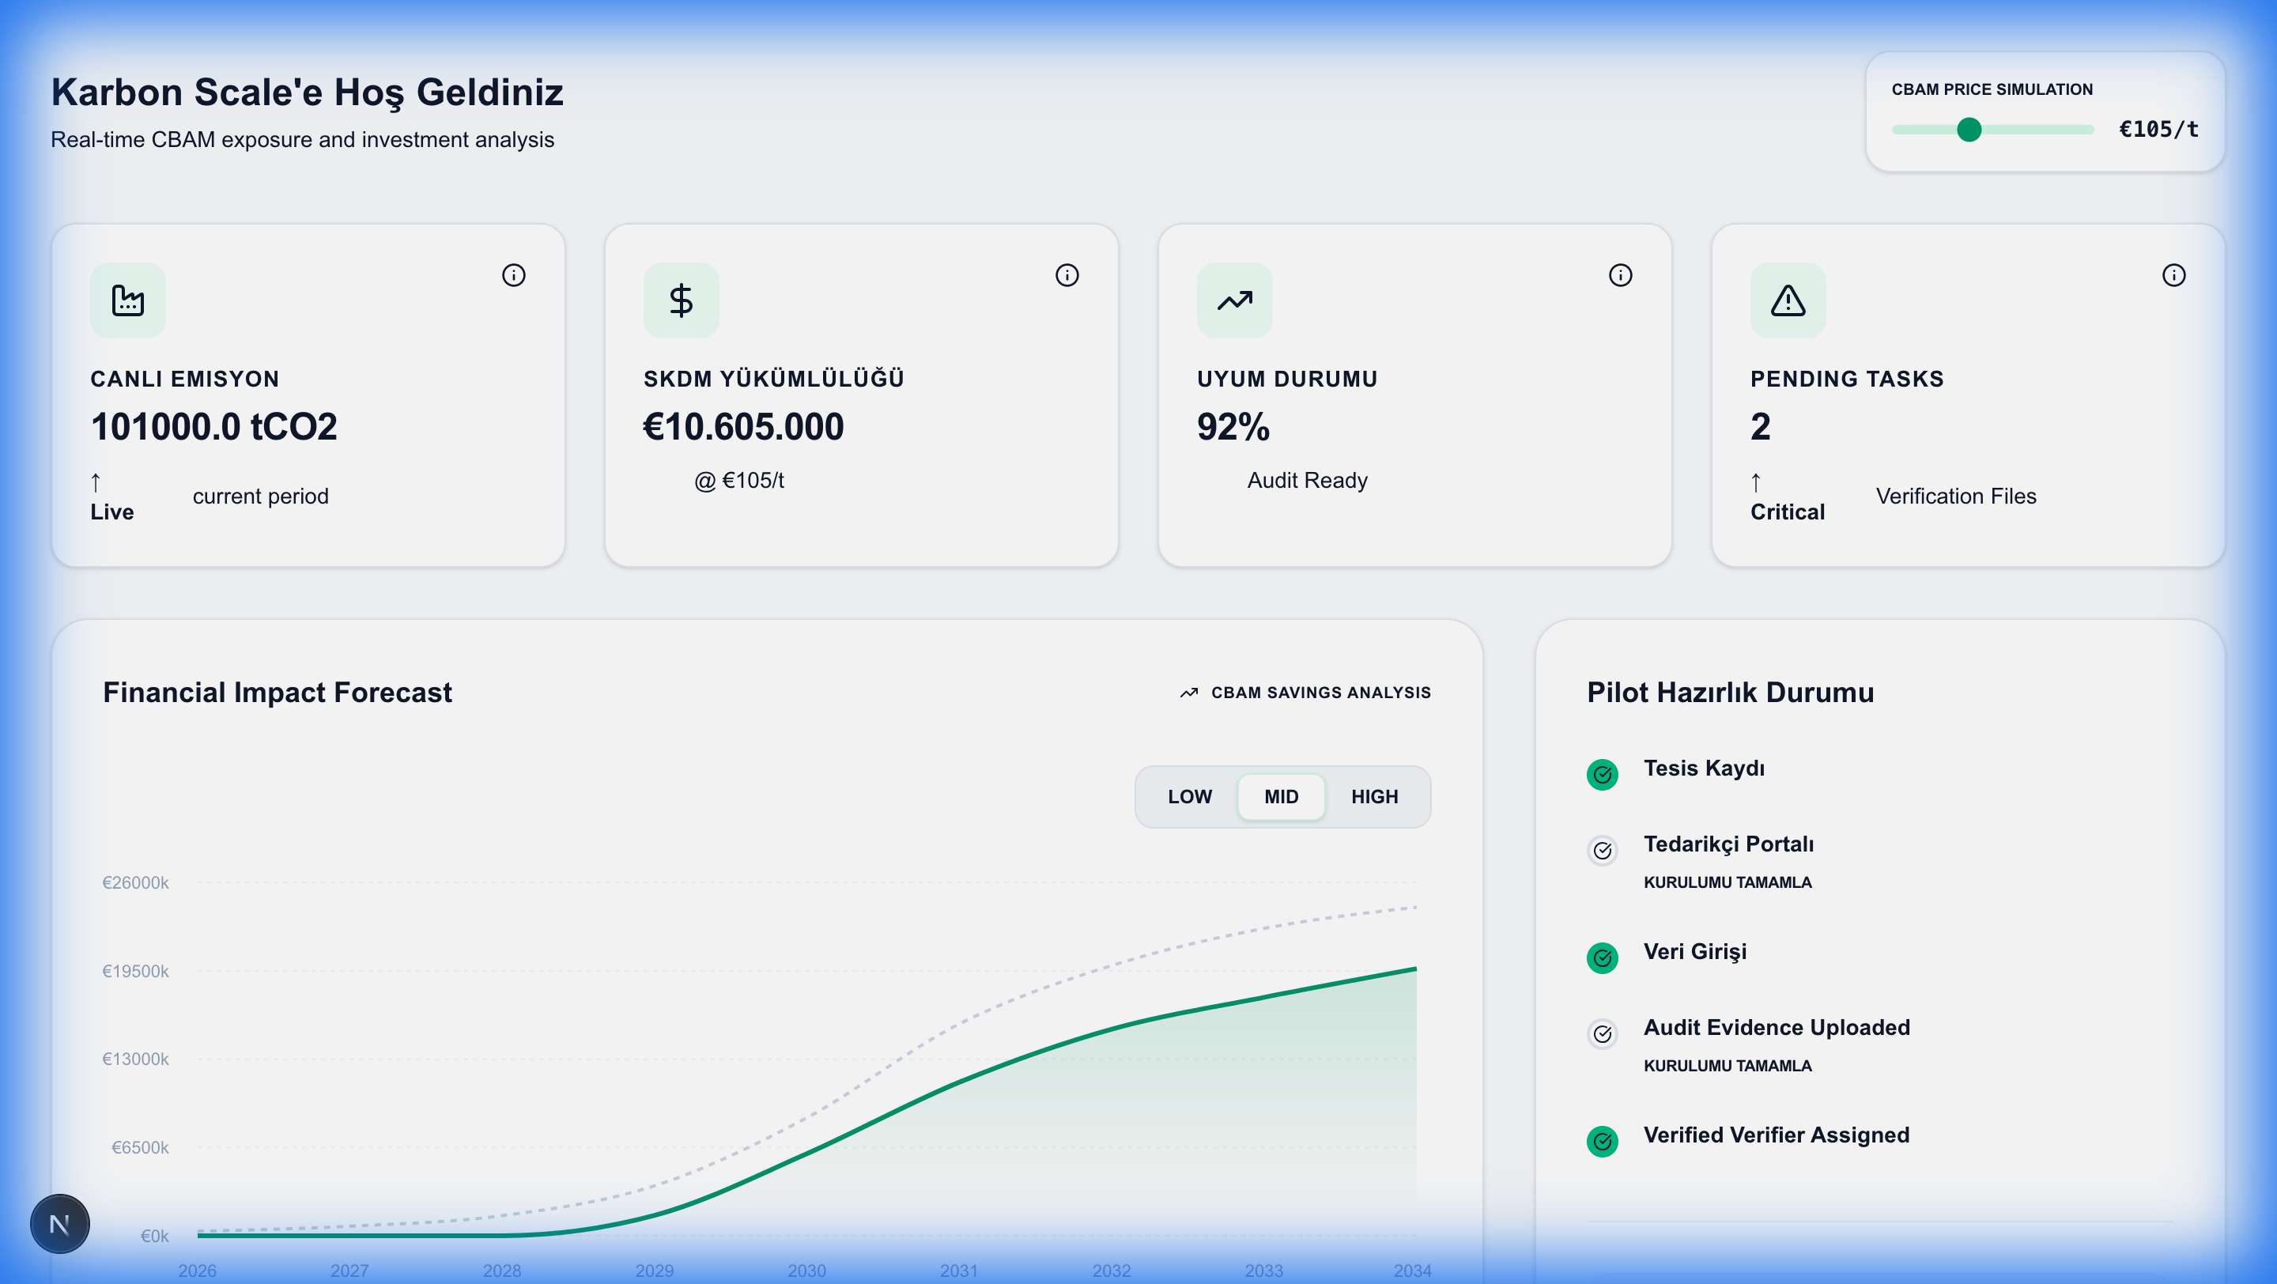The height and width of the screenshot is (1284, 2277).
Task: Click the CBAM price simulation slider handle
Action: [1969, 130]
